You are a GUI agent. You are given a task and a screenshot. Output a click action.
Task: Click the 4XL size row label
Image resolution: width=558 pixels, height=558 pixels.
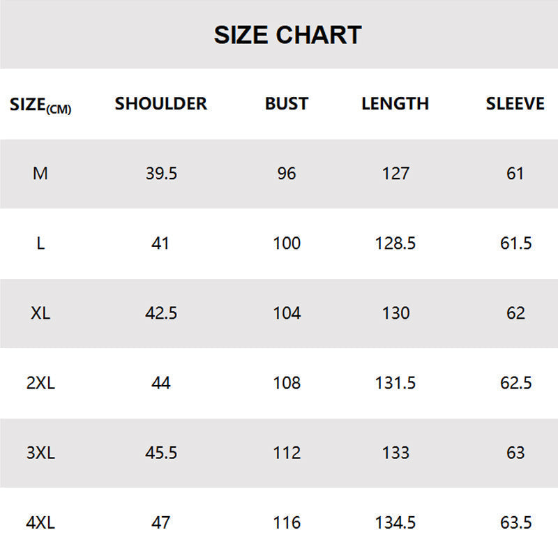coord(40,522)
